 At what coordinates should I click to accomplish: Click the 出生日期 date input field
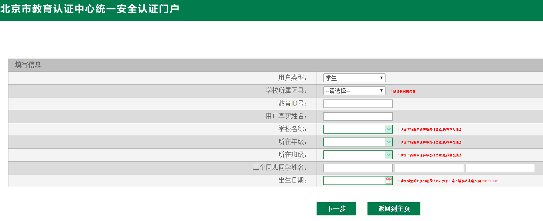pos(354,180)
